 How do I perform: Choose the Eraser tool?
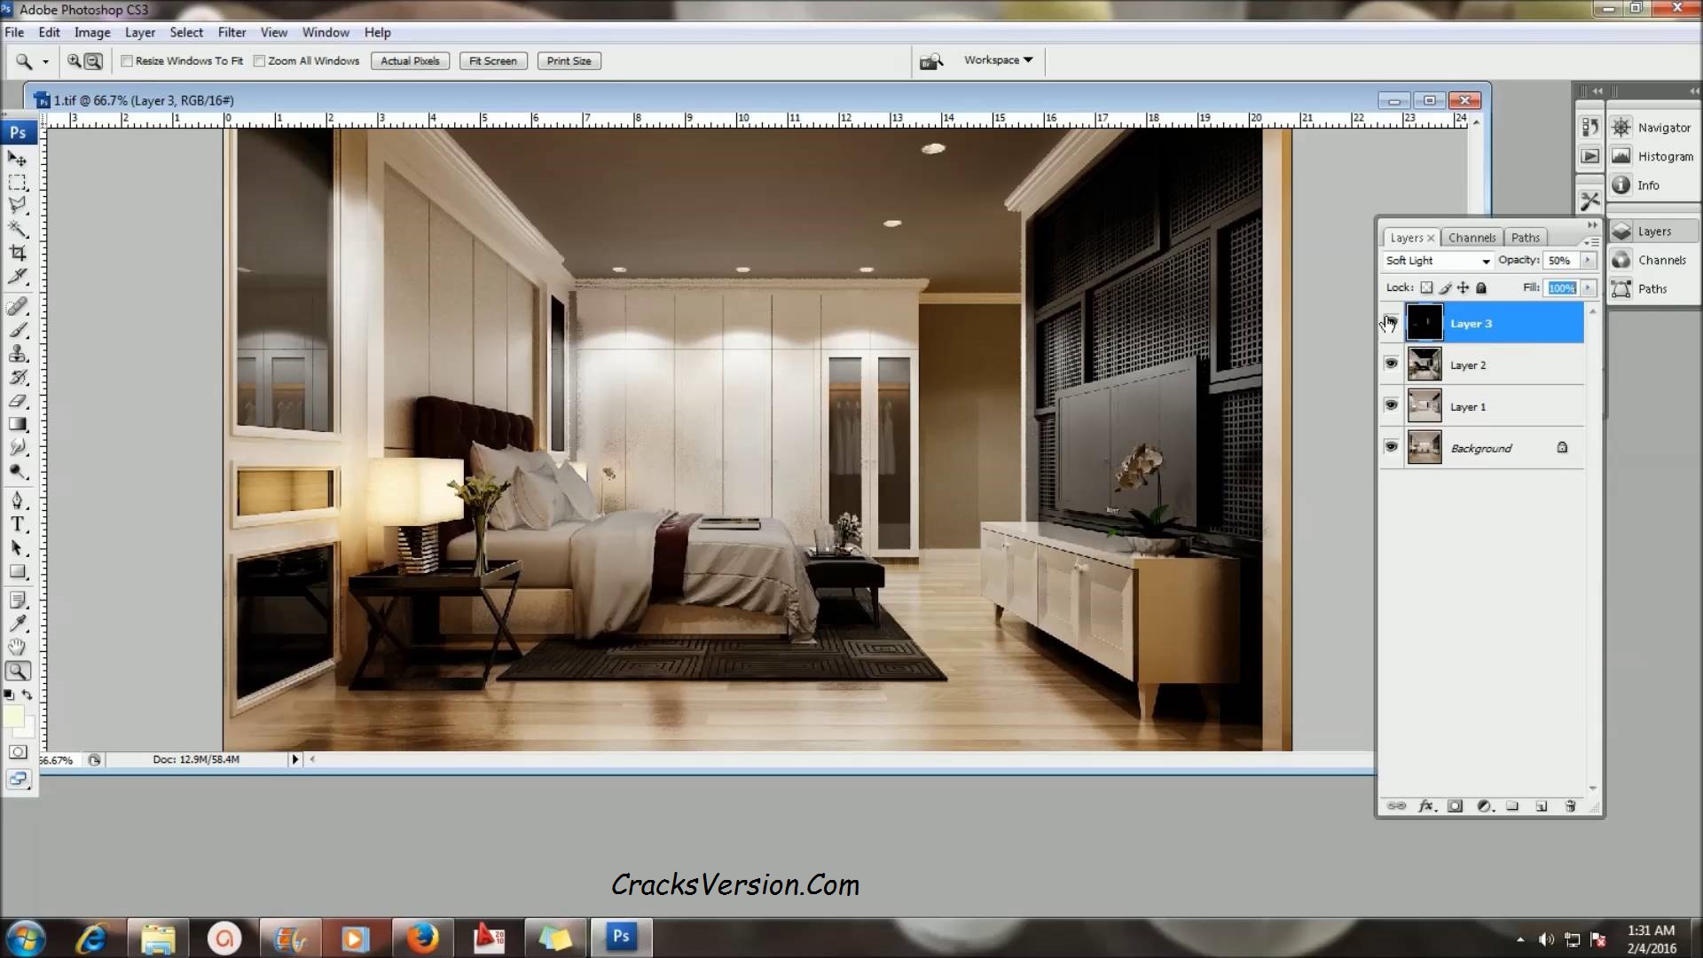[x=18, y=401]
